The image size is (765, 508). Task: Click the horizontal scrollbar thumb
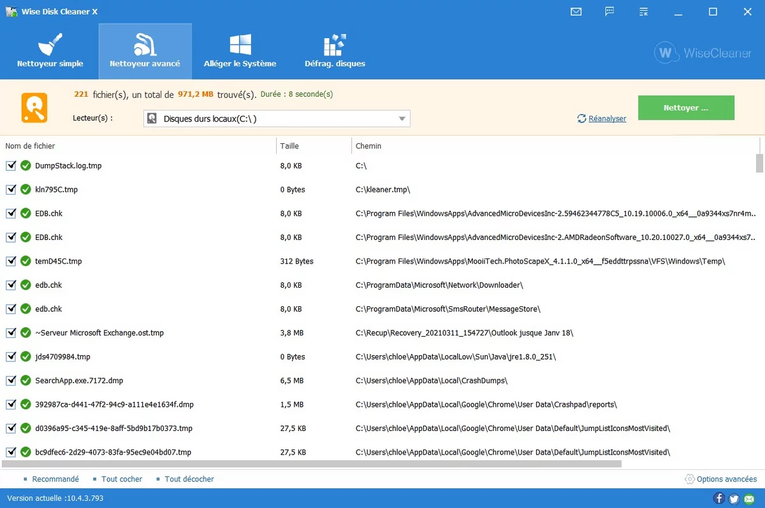(312, 464)
